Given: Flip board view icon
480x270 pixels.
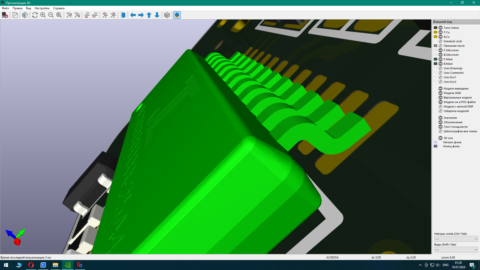Looking at the screenshot, I should [123, 15].
